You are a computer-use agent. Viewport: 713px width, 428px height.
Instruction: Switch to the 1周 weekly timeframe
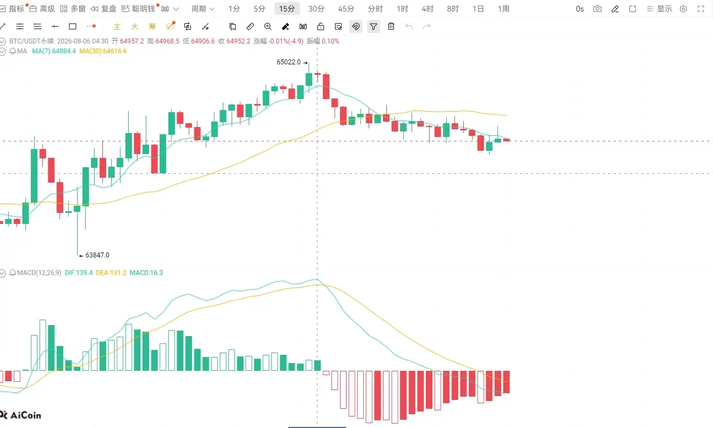pos(503,9)
